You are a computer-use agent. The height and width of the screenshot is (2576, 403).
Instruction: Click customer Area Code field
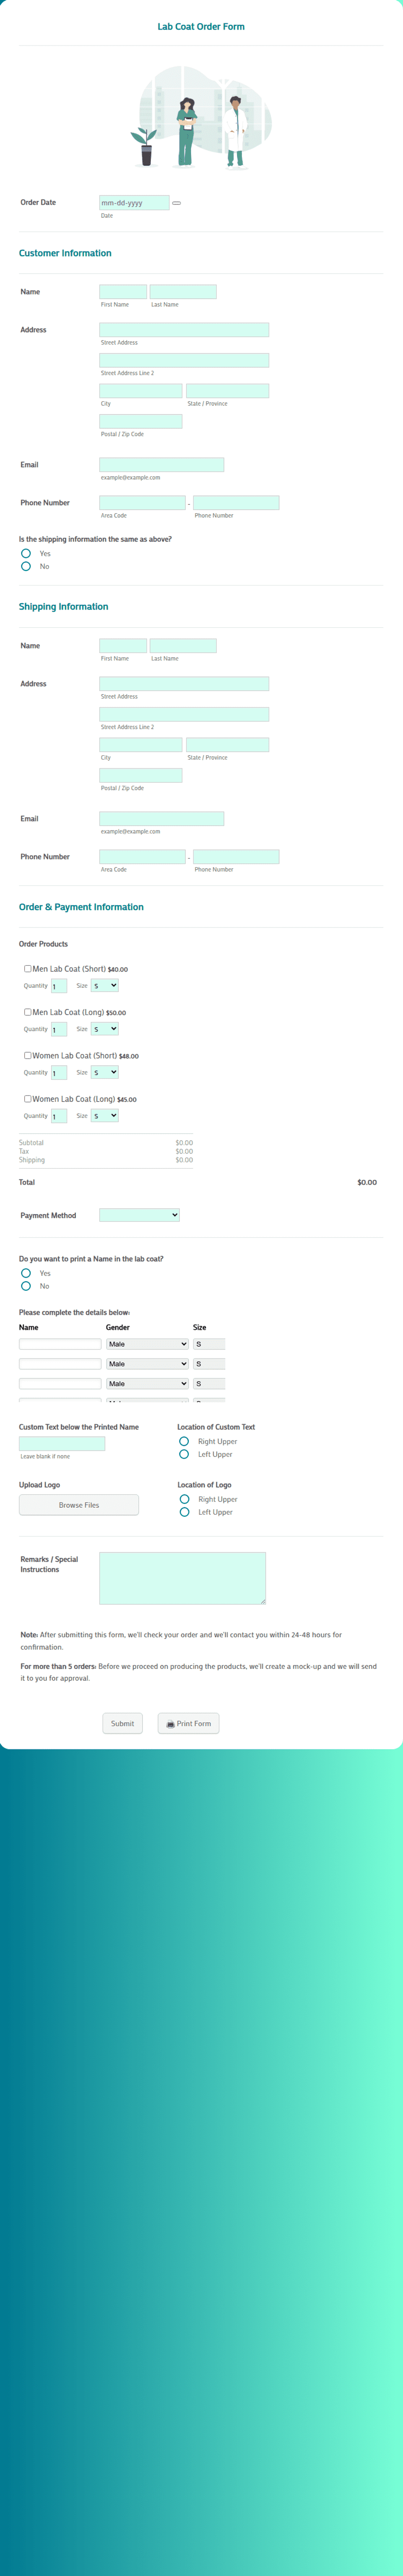(x=142, y=503)
